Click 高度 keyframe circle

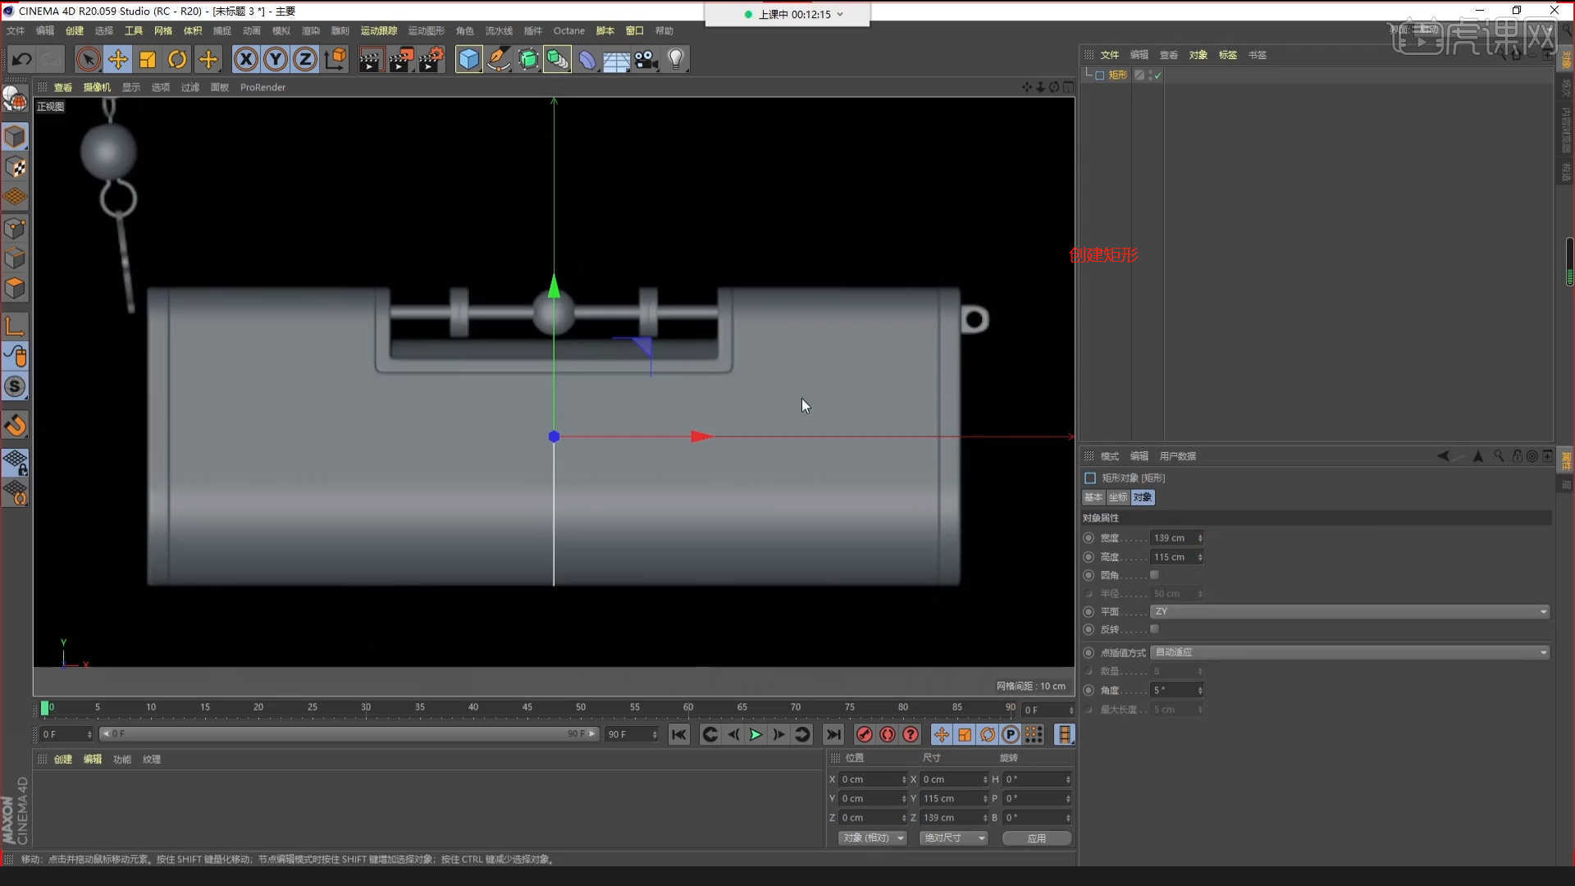coord(1089,557)
